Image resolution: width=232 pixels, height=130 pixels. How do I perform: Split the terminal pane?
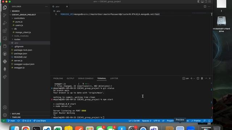click(198, 78)
